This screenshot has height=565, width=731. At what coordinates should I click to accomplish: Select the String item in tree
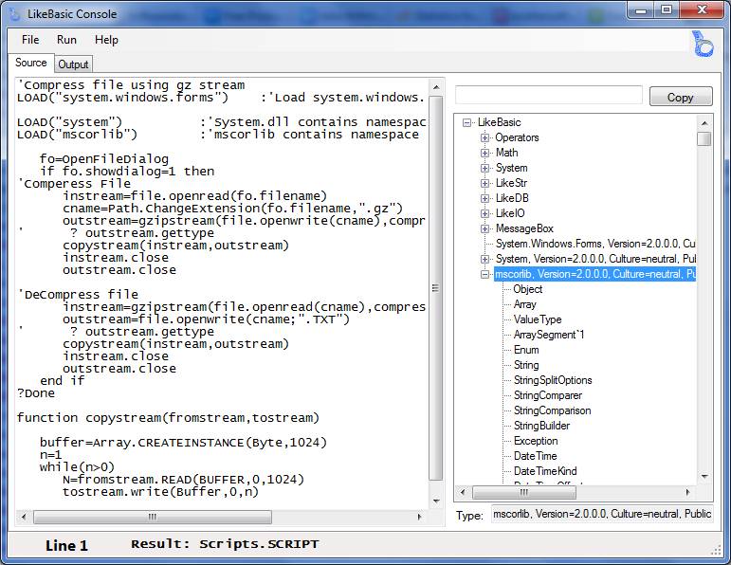526,365
